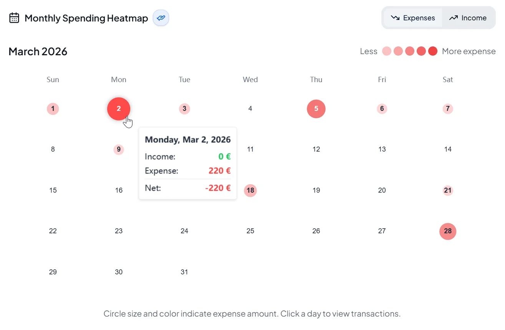
Task: Click the calendar icon beside the heatmap title
Action: pyautogui.click(x=14, y=17)
